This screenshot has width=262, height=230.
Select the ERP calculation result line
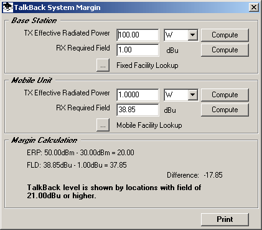[x=80, y=153]
